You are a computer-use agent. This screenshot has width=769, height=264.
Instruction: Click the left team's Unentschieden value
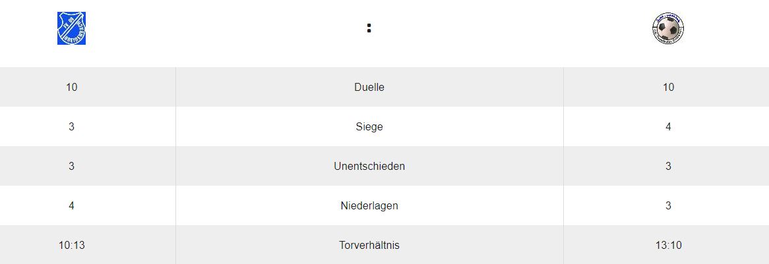pyautogui.click(x=72, y=166)
